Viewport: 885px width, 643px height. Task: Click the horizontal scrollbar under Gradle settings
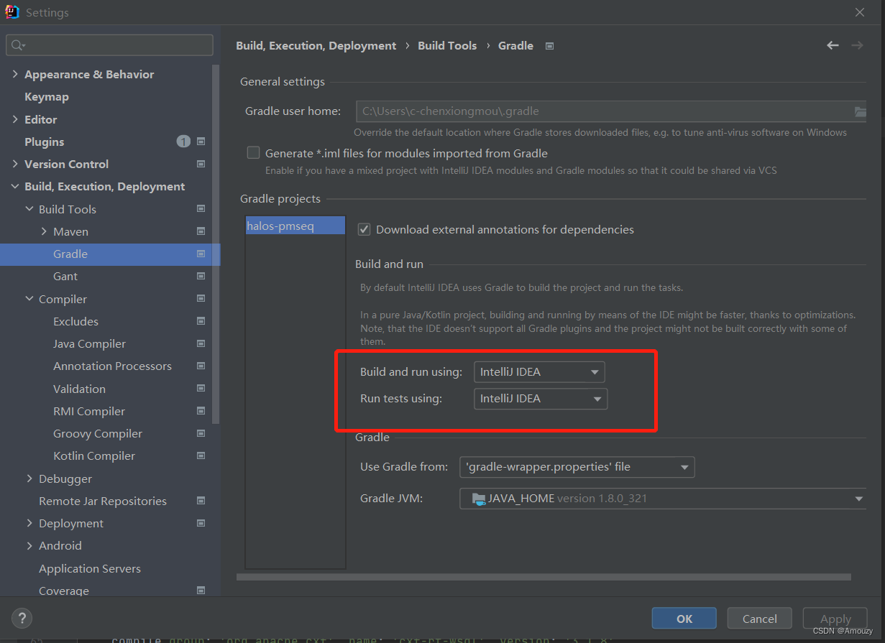(x=544, y=576)
